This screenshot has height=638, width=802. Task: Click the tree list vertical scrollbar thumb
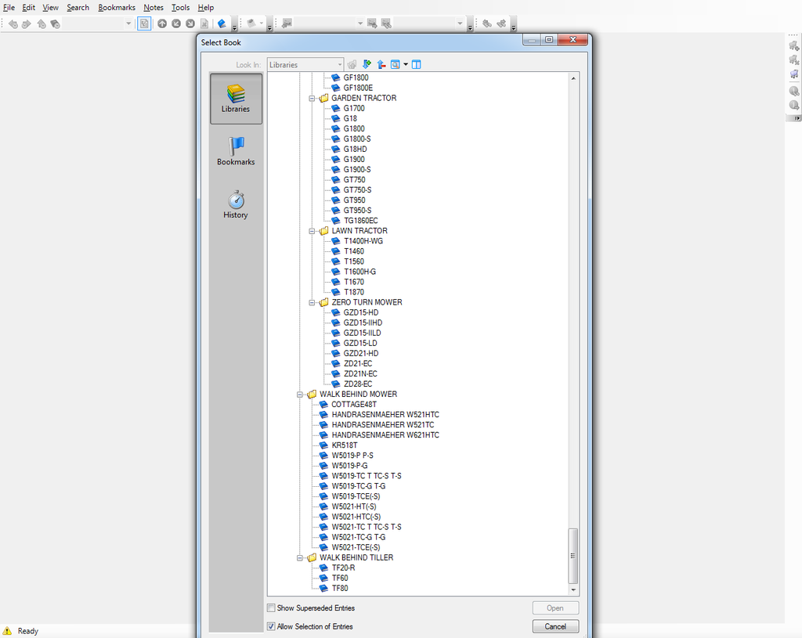[x=573, y=553]
